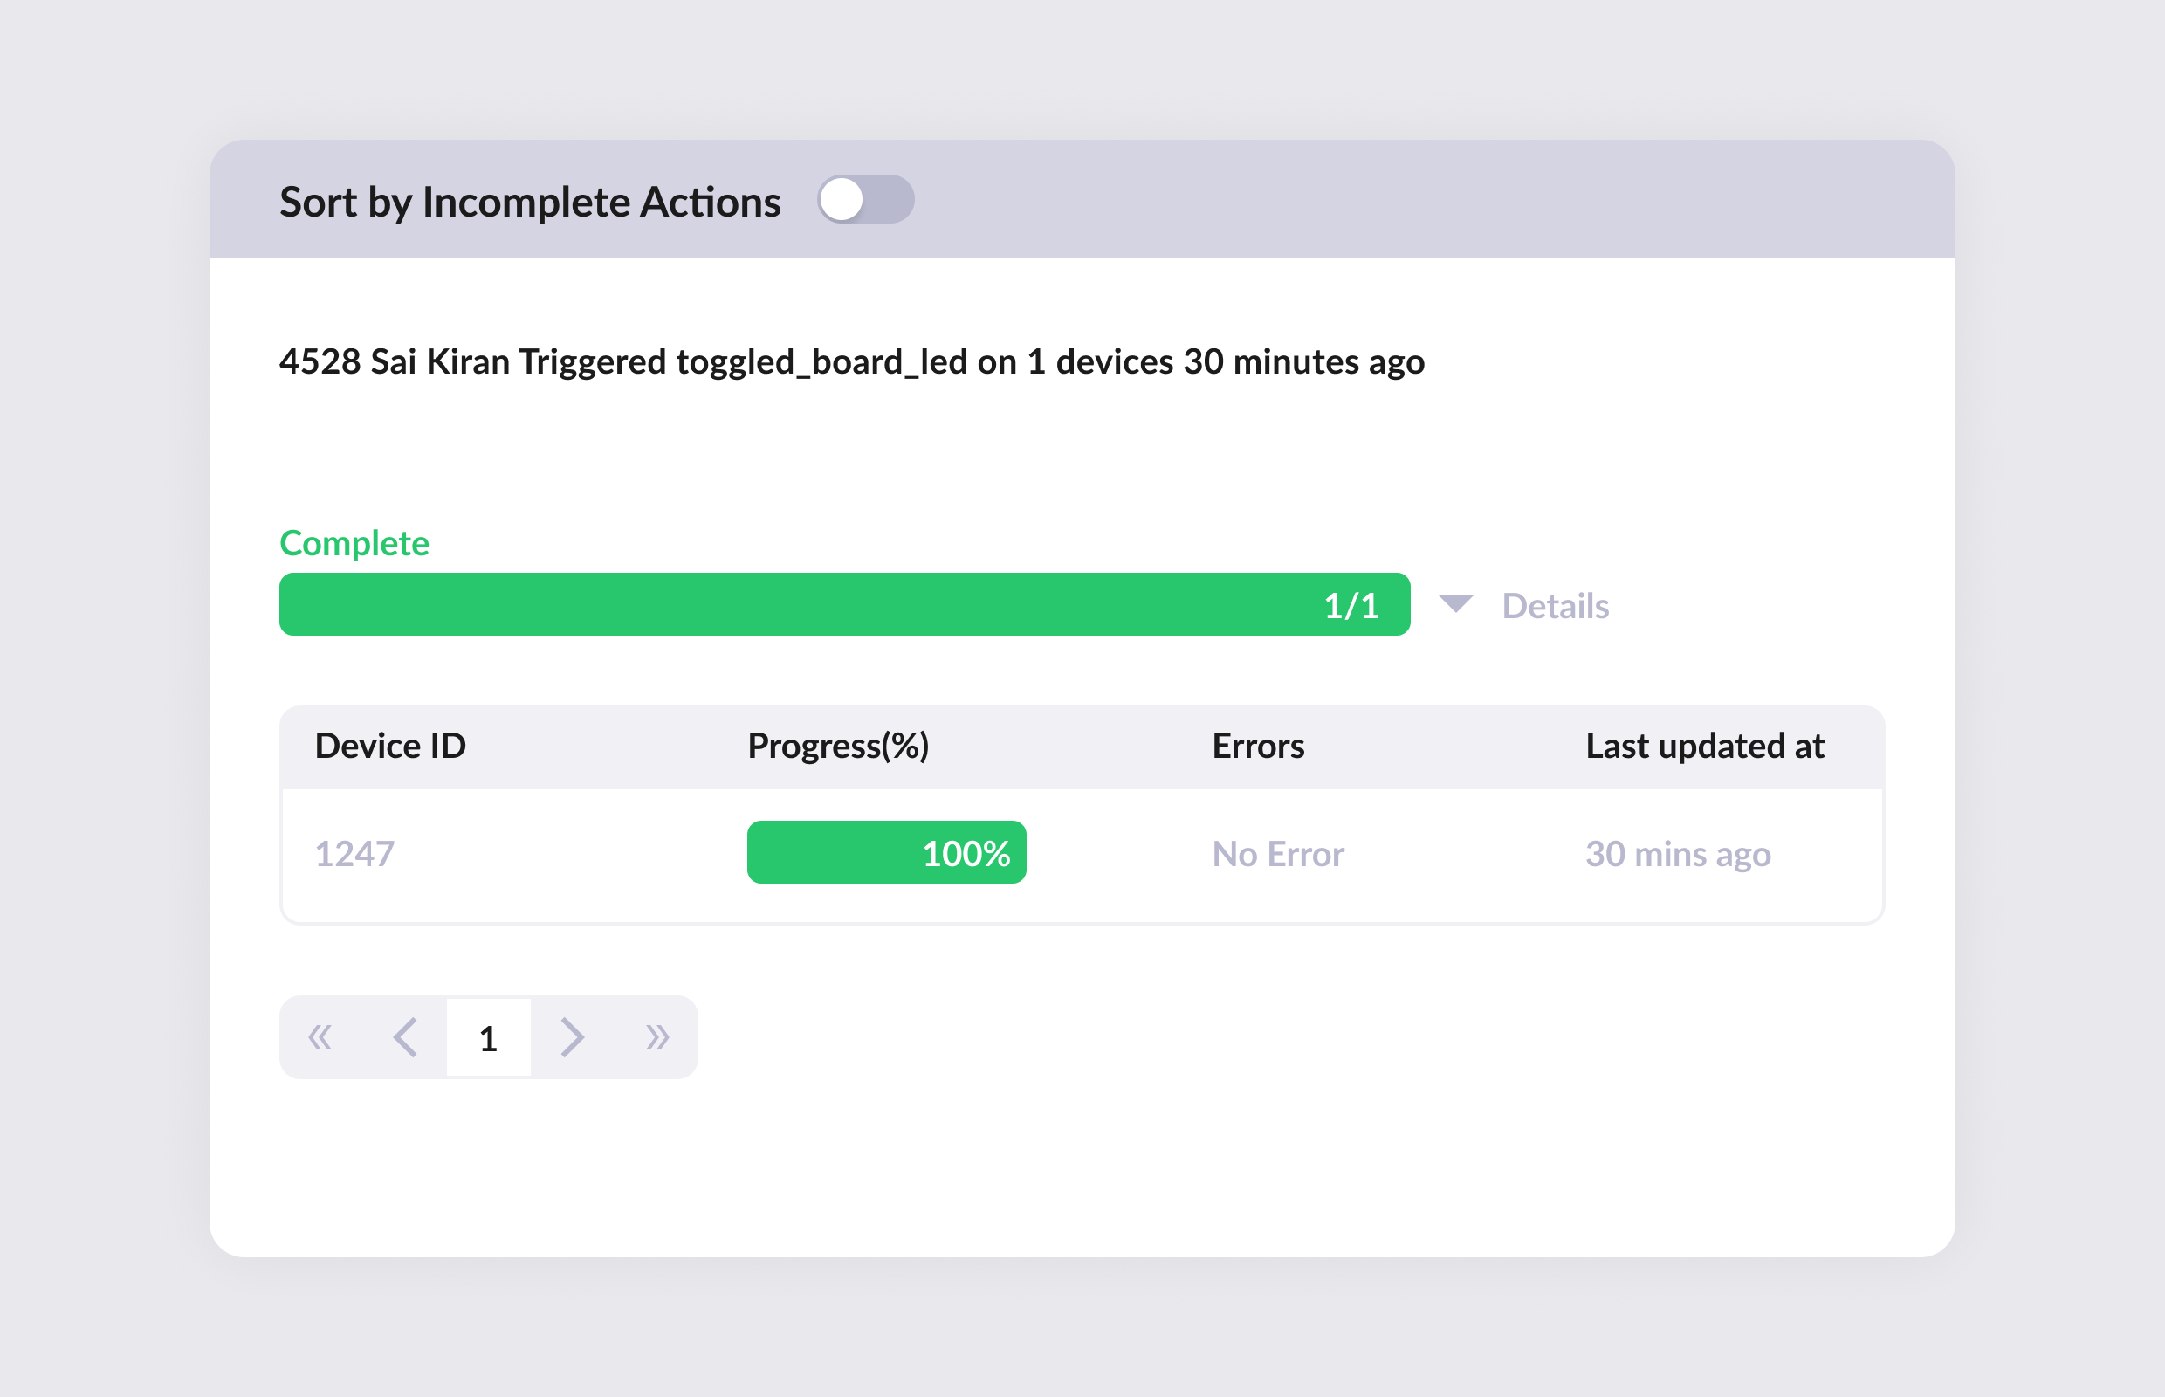This screenshot has width=2165, height=1397.
Task: Click the previous page arrow
Action: 404,1037
